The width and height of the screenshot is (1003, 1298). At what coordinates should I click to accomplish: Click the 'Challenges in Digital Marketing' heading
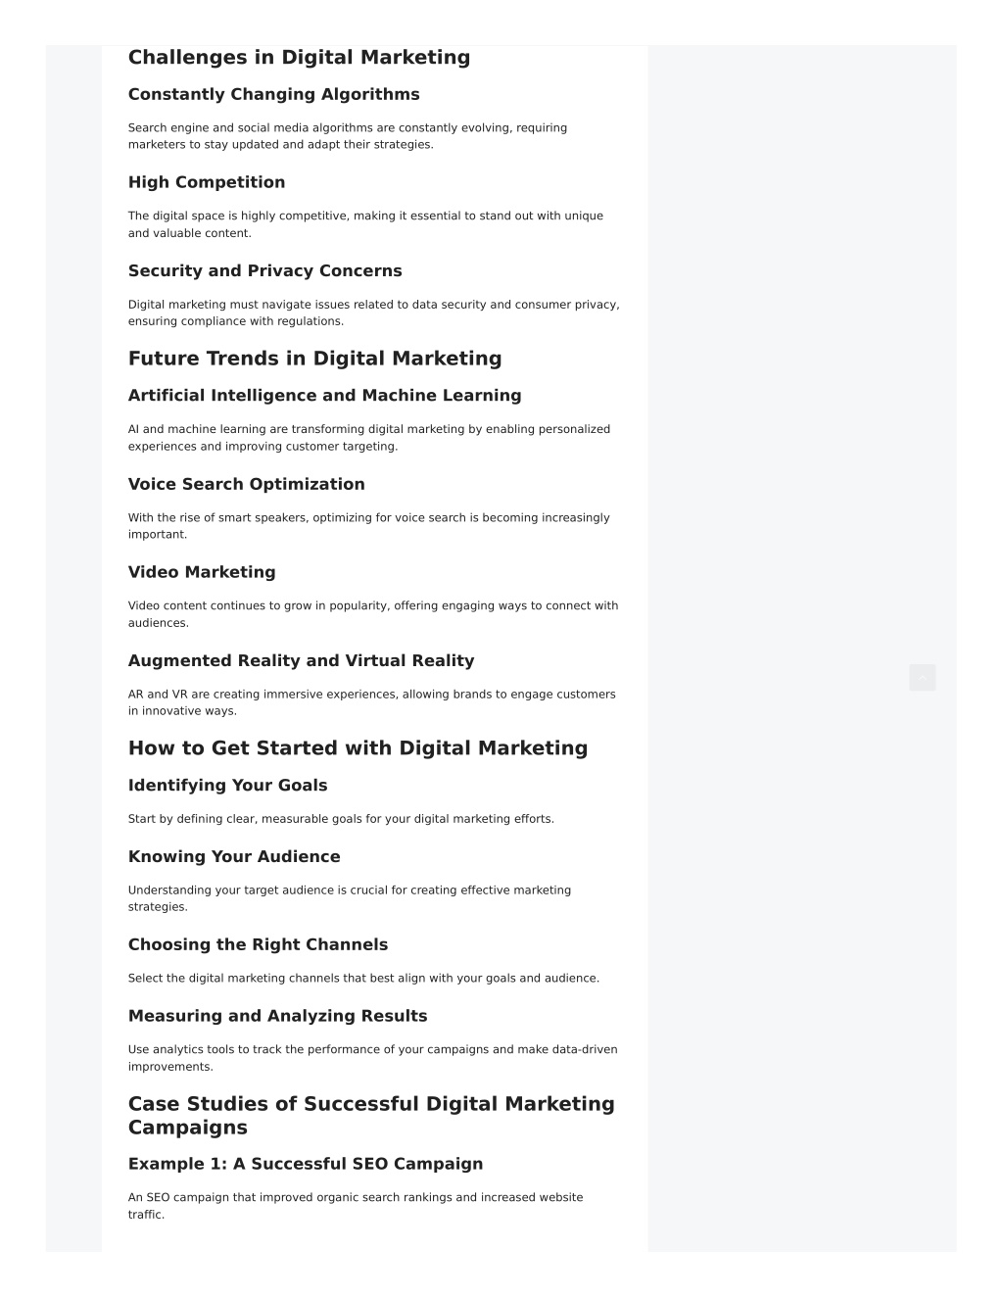[299, 58]
